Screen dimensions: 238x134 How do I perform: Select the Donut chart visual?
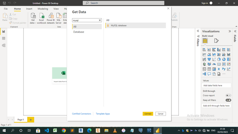[224, 59]
